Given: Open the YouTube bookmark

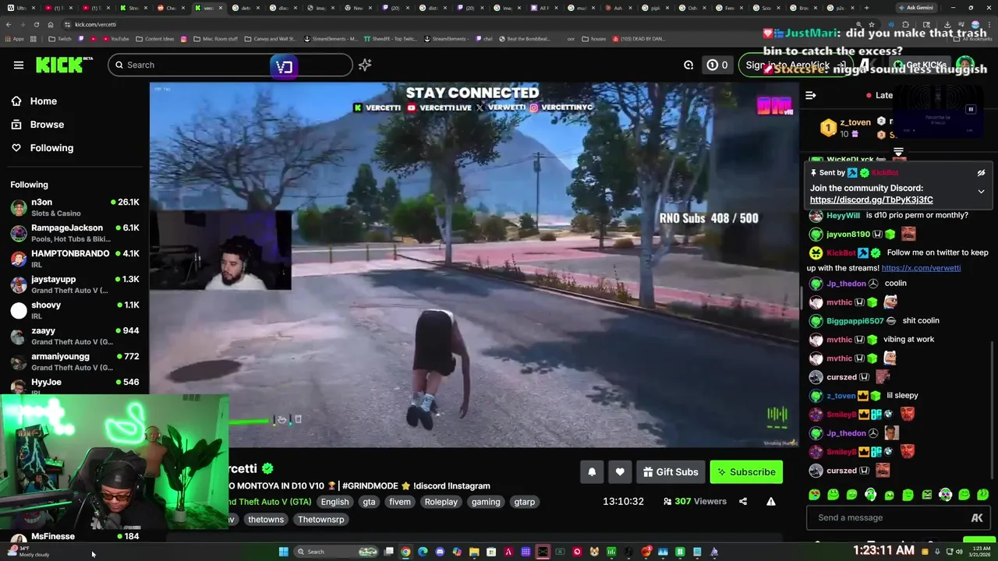Looking at the screenshot, I should coord(115,39).
